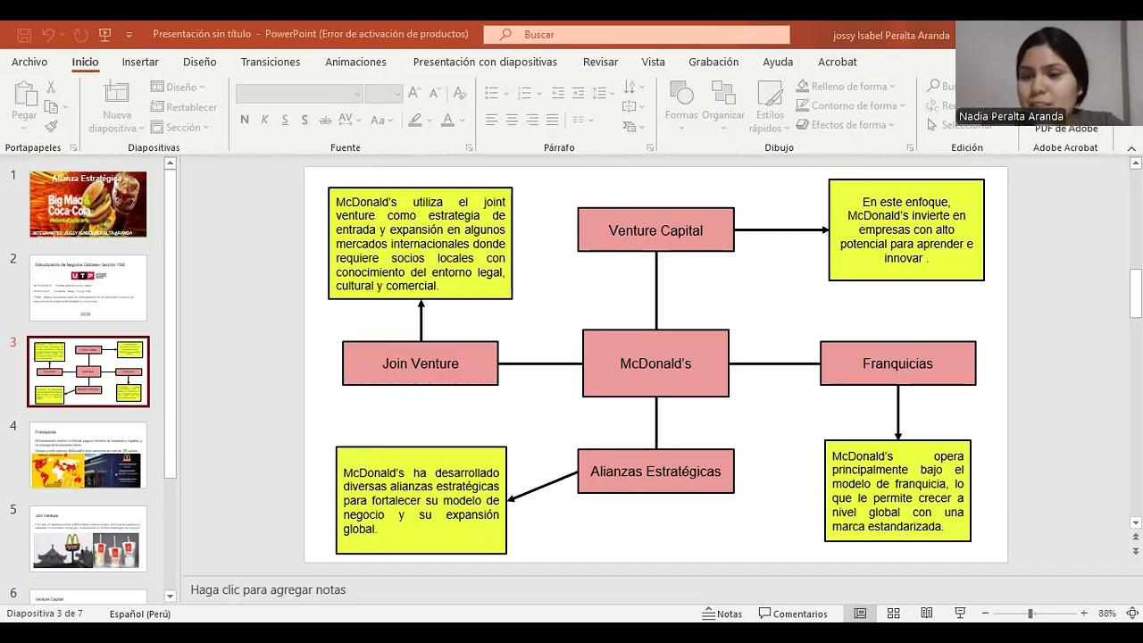Viewport: 1143px width, 643px height.
Task: Click decrease list level icon
Action: click(x=558, y=93)
